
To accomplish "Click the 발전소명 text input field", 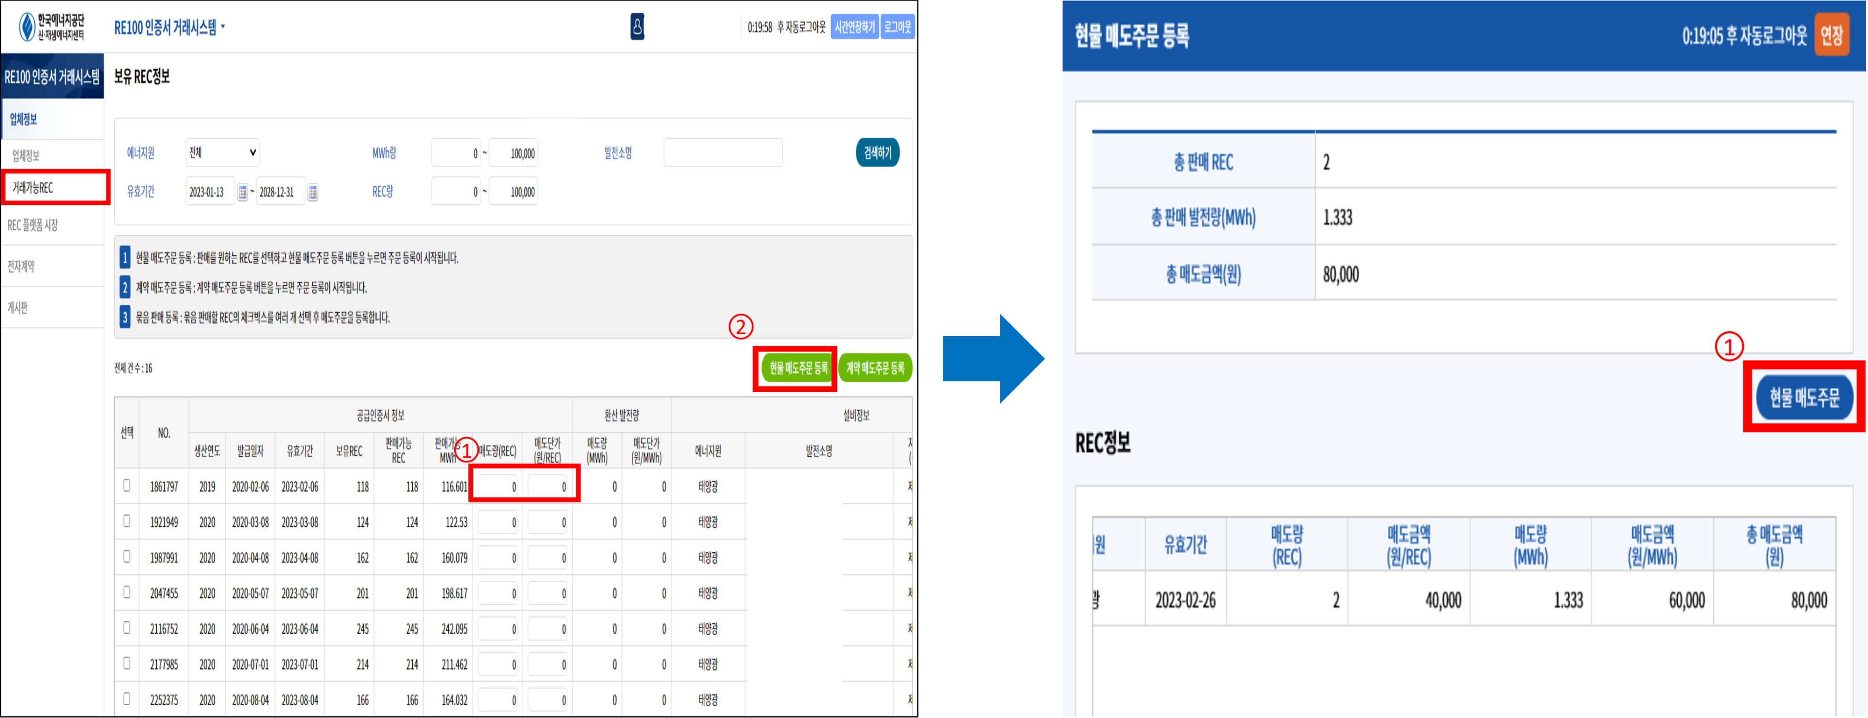I will [x=722, y=152].
